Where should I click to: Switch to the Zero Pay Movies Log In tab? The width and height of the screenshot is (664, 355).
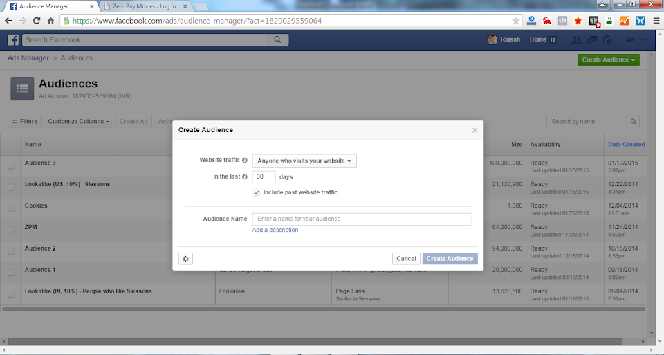pyautogui.click(x=145, y=6)
